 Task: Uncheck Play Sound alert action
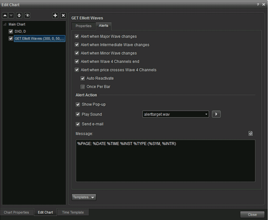pyautogui.click(x=78, y=114)
